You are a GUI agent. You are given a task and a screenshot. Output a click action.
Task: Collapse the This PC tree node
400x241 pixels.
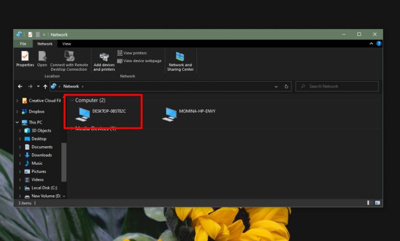click(17, 123)
